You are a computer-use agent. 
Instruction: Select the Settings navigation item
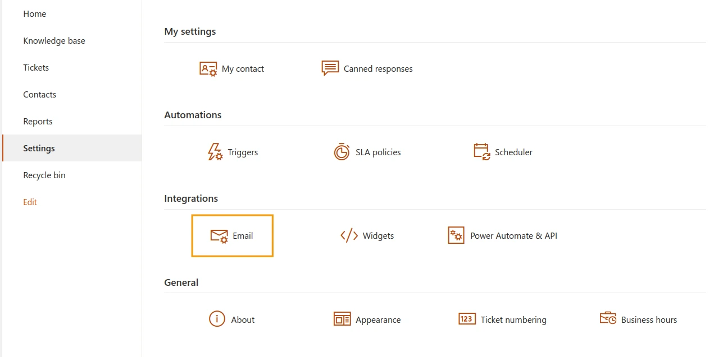tap(39, 149)
